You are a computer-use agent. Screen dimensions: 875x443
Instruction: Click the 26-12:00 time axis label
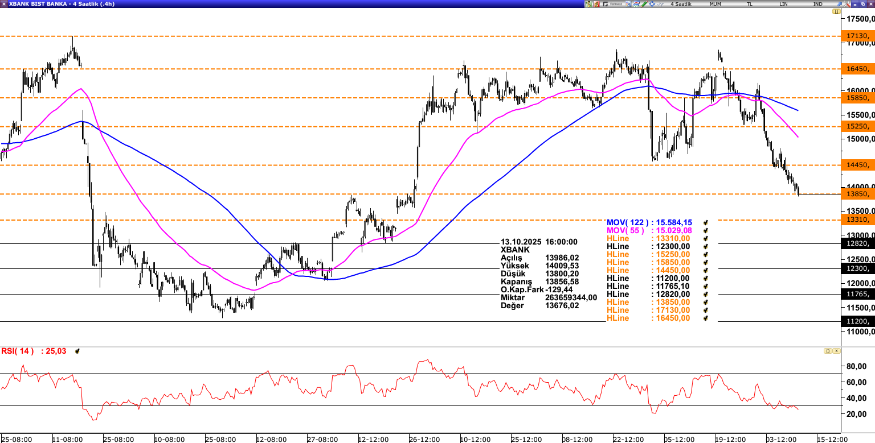424,440
